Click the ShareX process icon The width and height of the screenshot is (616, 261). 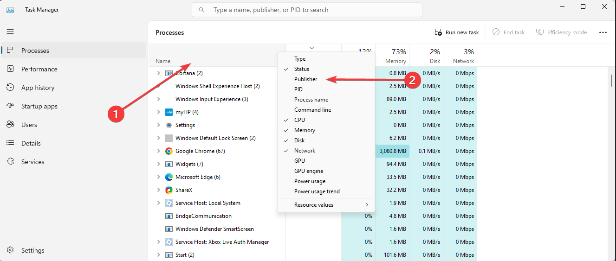(169, 190)
